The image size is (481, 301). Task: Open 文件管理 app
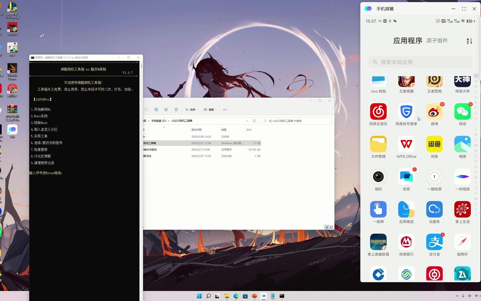tap(378, 144)
